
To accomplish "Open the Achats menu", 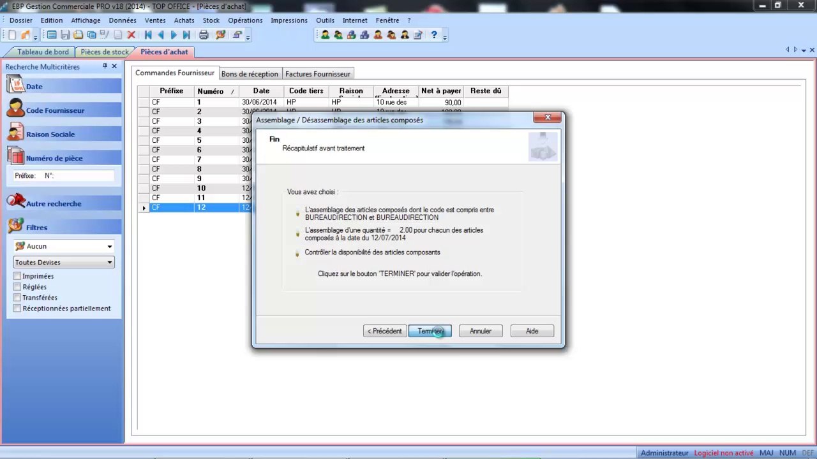I will coord(184,20).
